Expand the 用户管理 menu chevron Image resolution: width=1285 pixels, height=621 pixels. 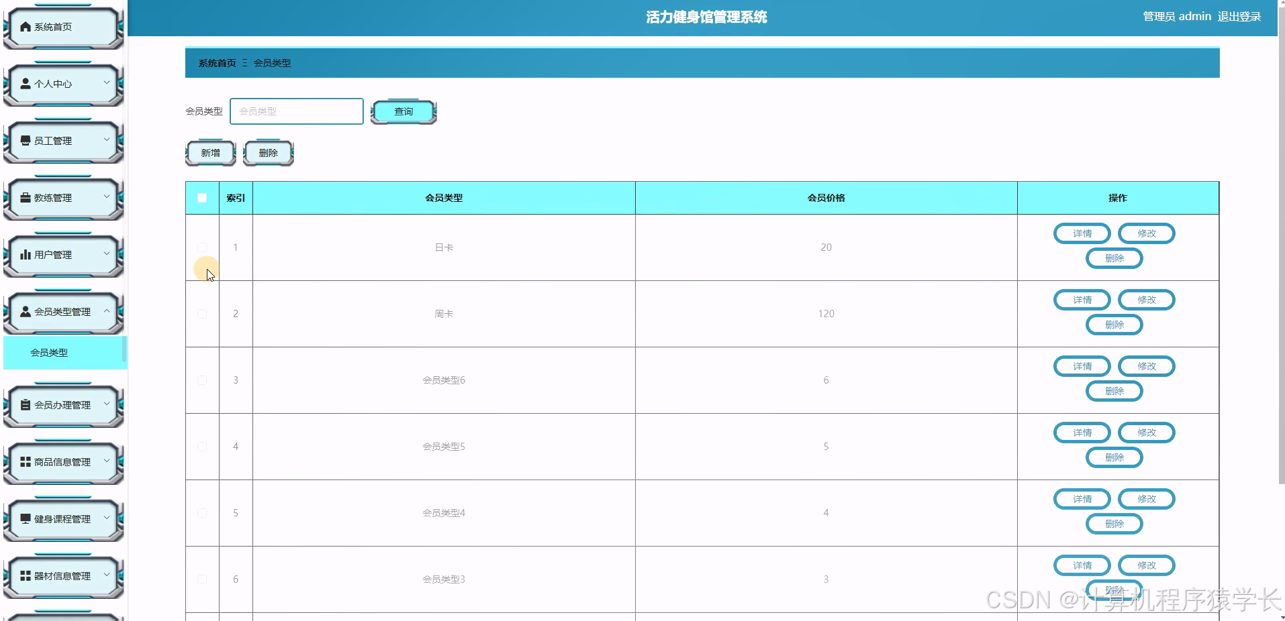[106, 253]
